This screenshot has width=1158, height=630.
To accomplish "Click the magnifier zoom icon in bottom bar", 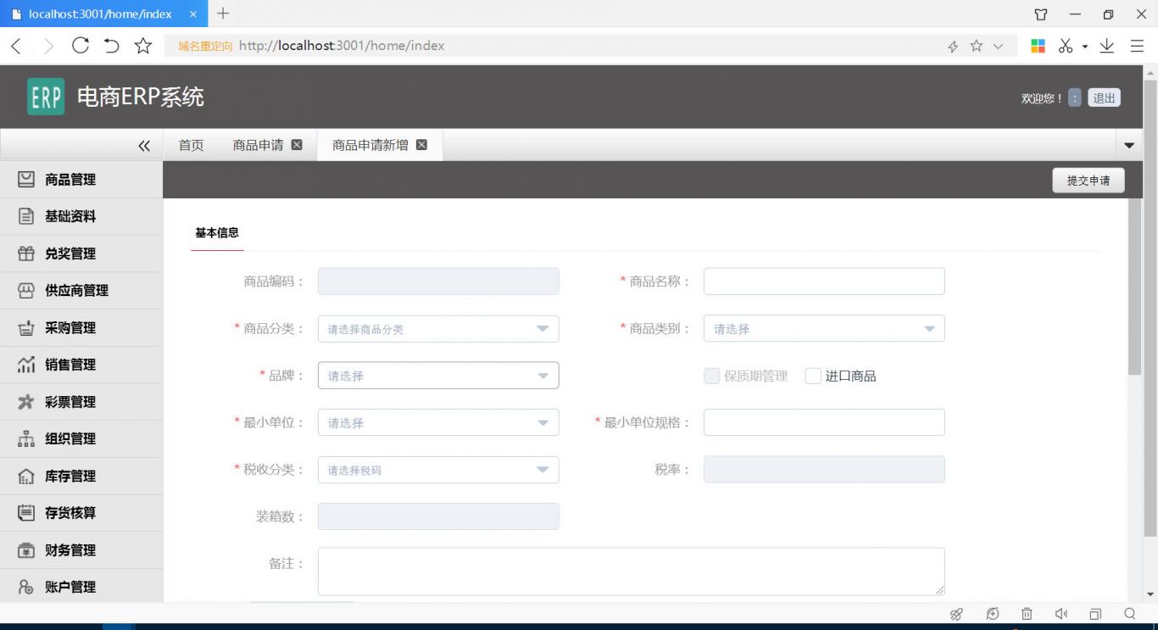I will coord(1129,614).
